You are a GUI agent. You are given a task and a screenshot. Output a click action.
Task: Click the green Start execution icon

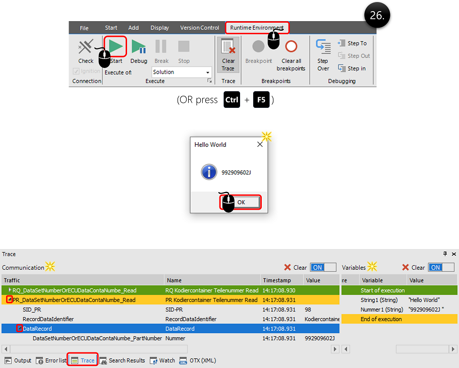coord(116,48)
